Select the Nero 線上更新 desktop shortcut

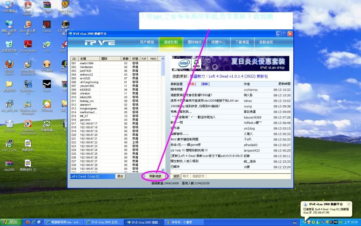[x=27, y=28]
